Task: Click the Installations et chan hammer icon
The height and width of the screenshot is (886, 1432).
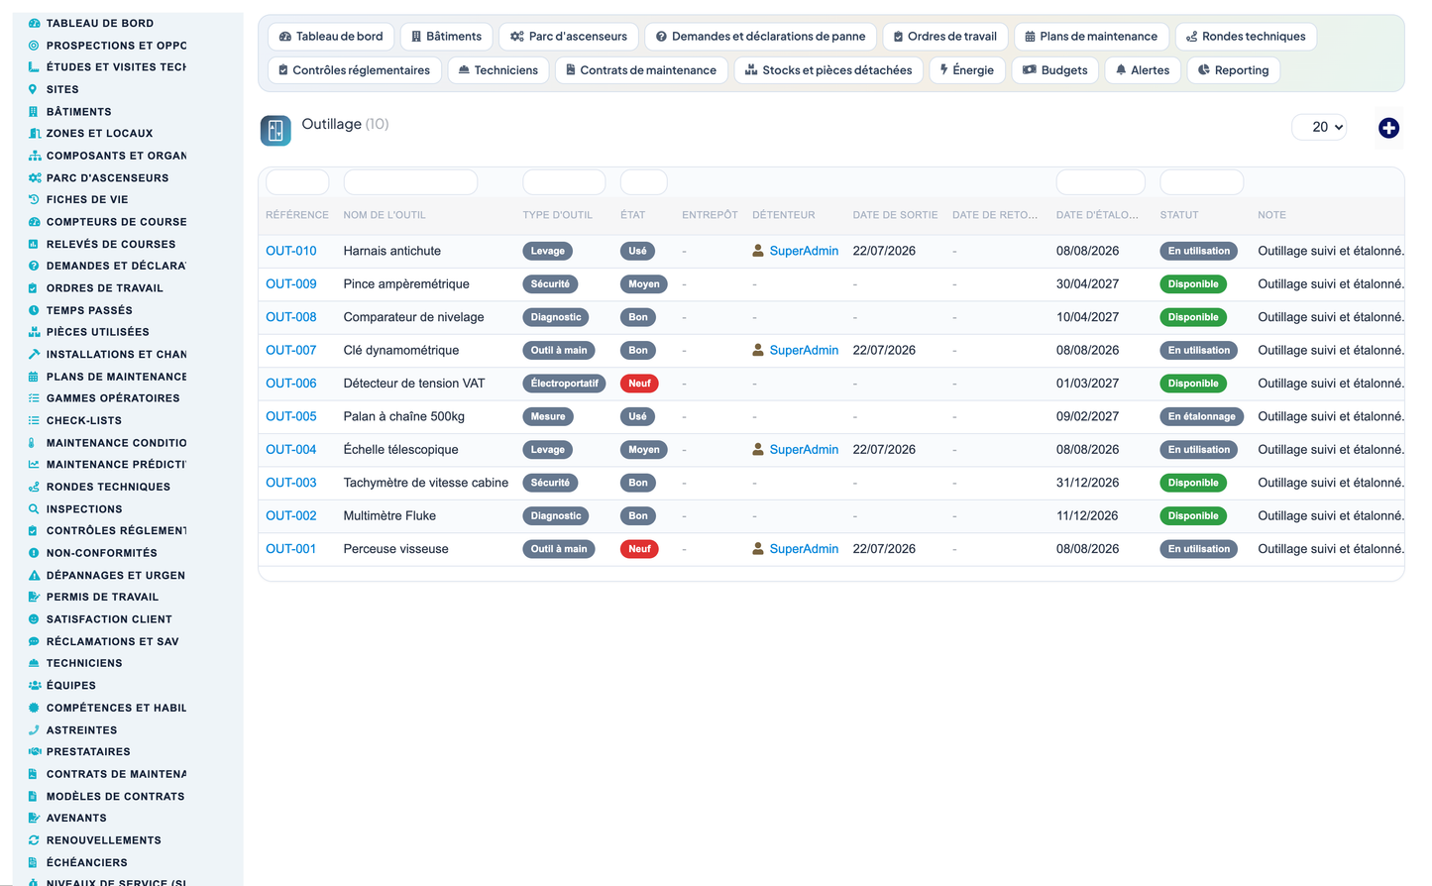Action: coord(34,354)
